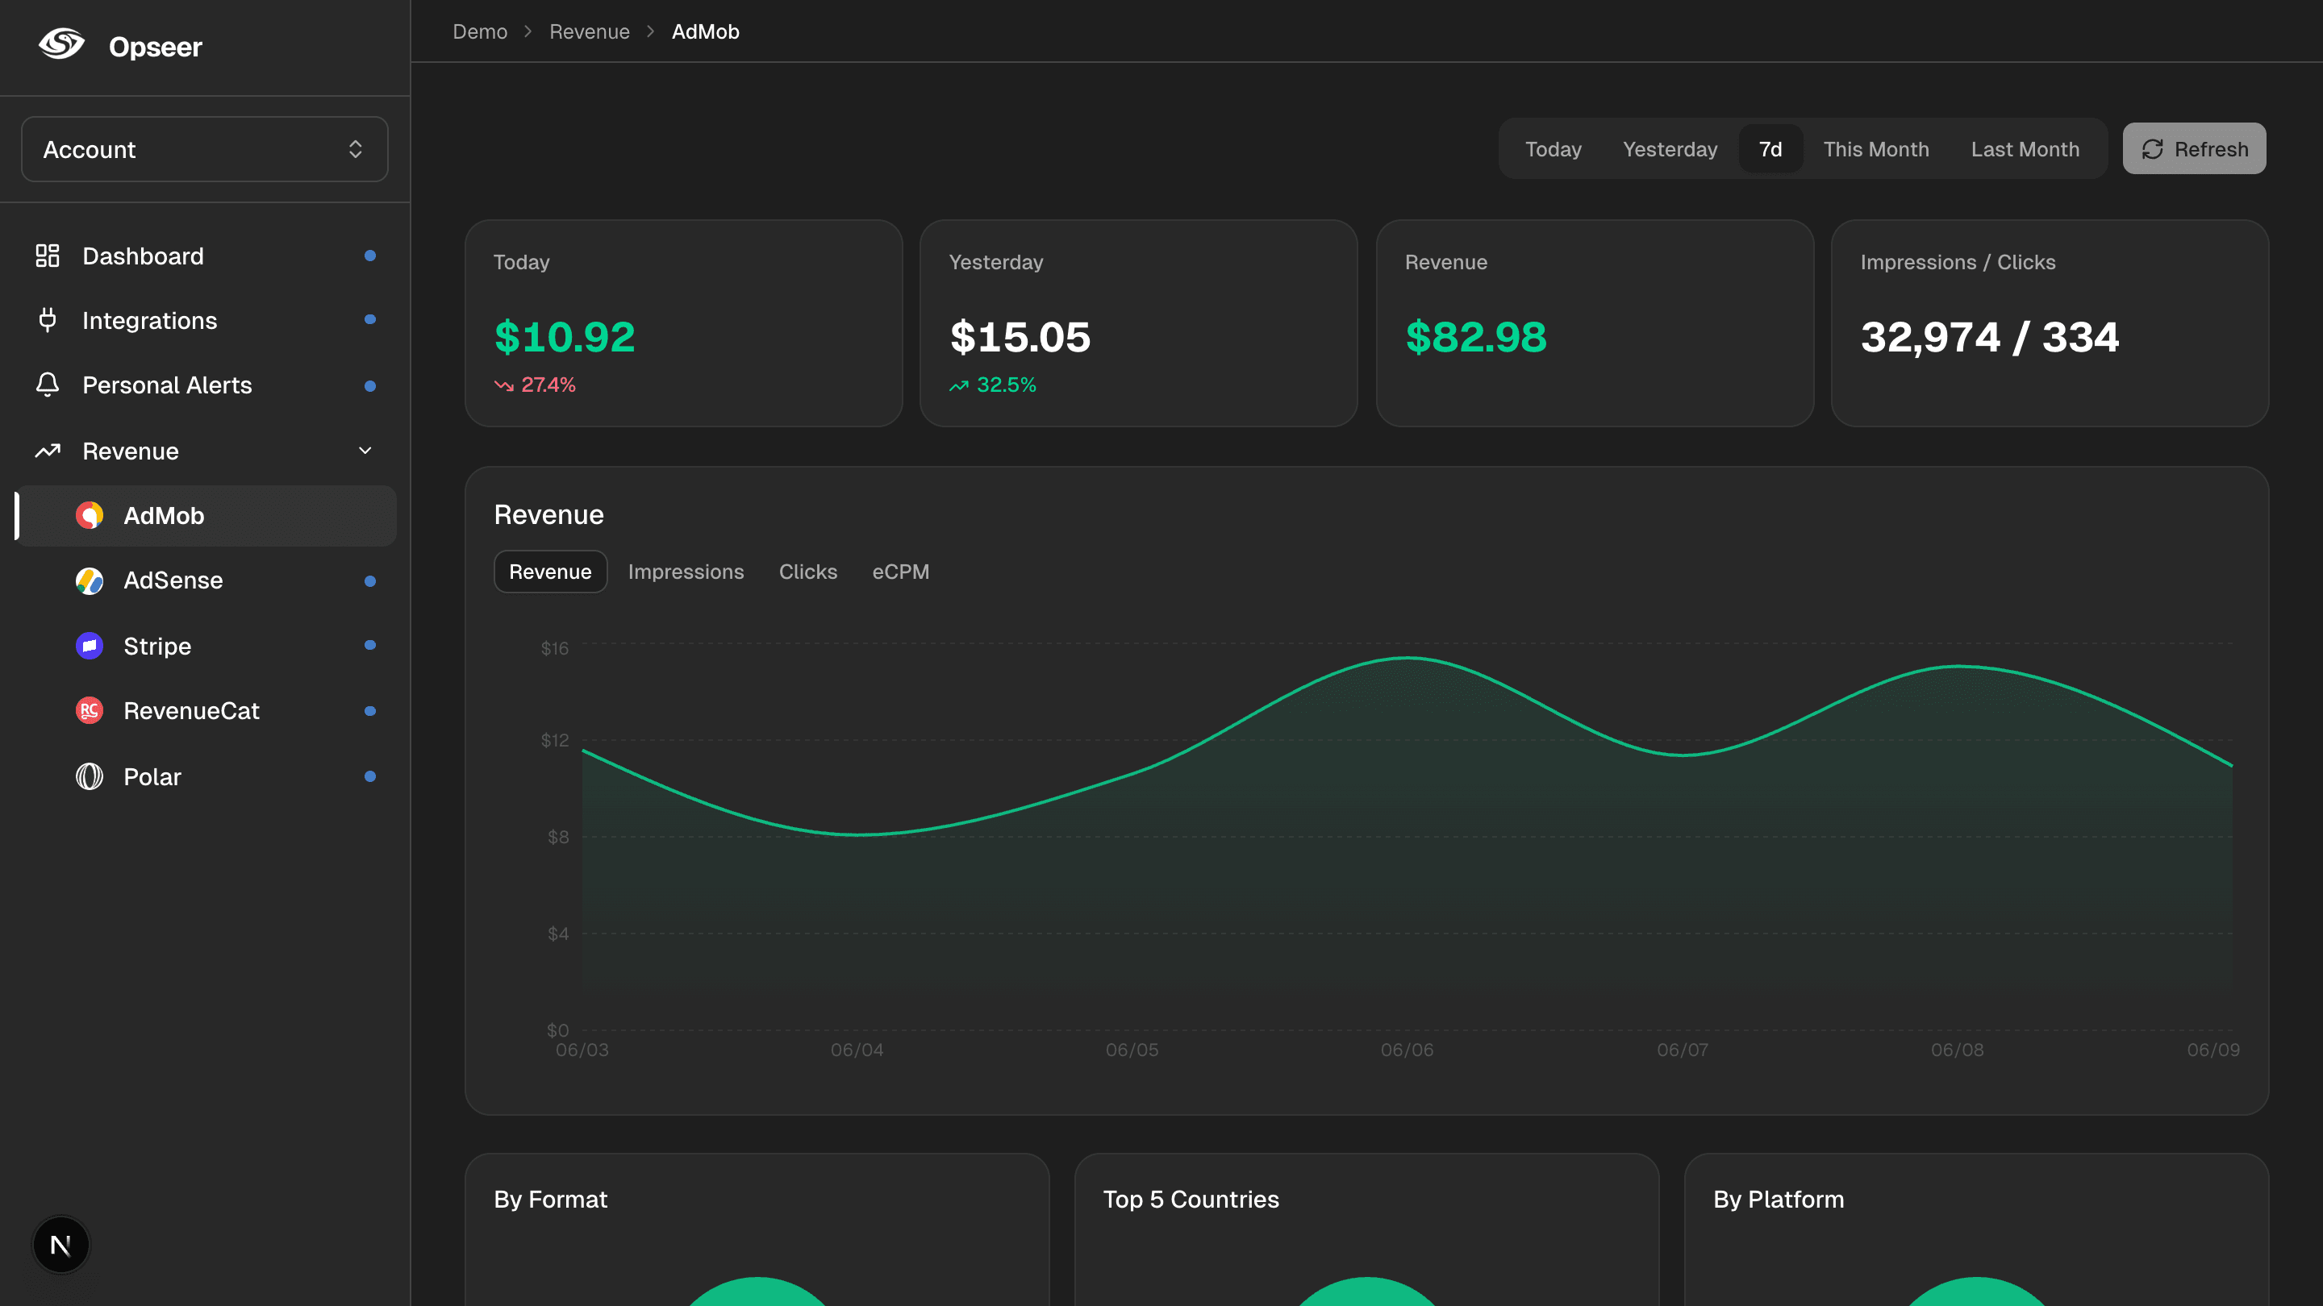Click the 32.5% change label
Viewport: 2323px width, 1306px height.
(1007, 385)
